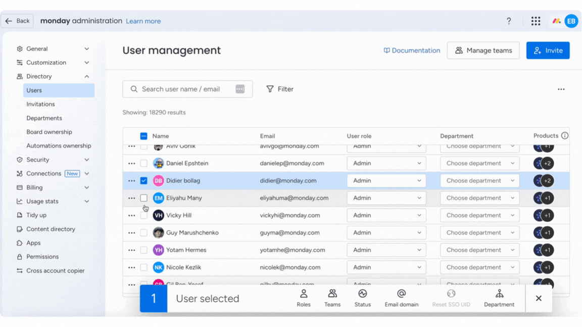Click the Products info icon
Viewport: 582px width, 327px height.
564,136
